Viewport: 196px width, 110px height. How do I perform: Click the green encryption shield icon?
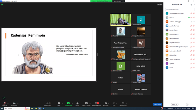pyautogui.click(x=2, y=4)
